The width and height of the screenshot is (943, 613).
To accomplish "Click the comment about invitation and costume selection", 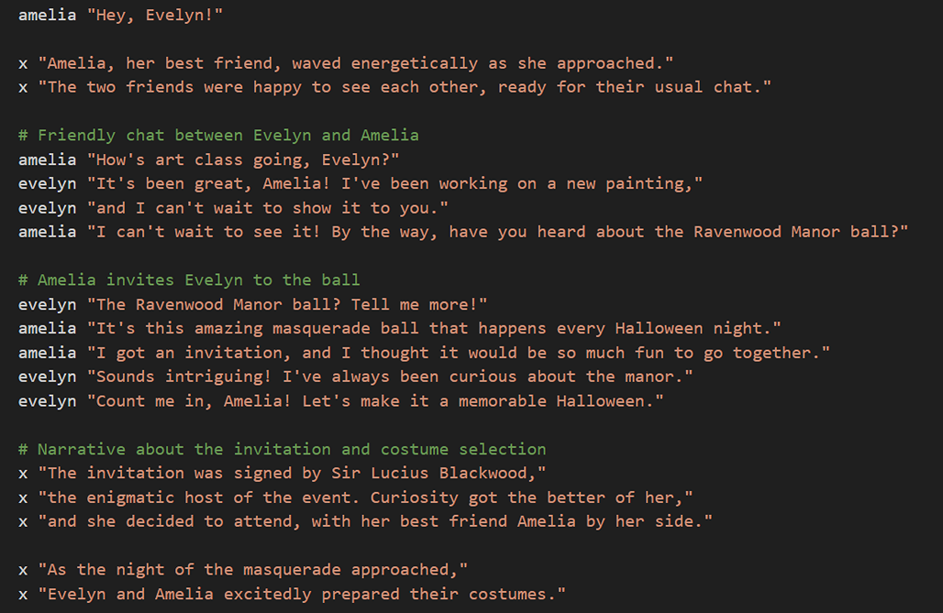I will (x=282, y=449).
